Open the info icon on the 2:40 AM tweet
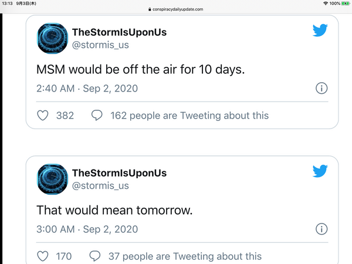Image resolution: width=352 pixels, height=264 pixels. (x=321, y=88)
